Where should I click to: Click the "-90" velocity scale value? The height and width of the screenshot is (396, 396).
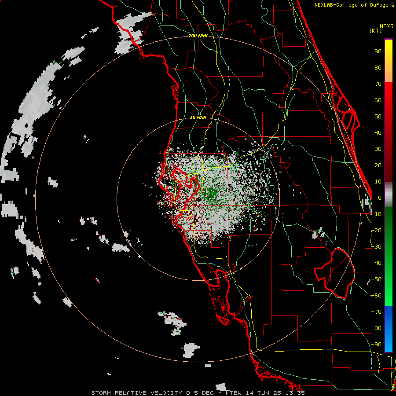coord(376,345)
